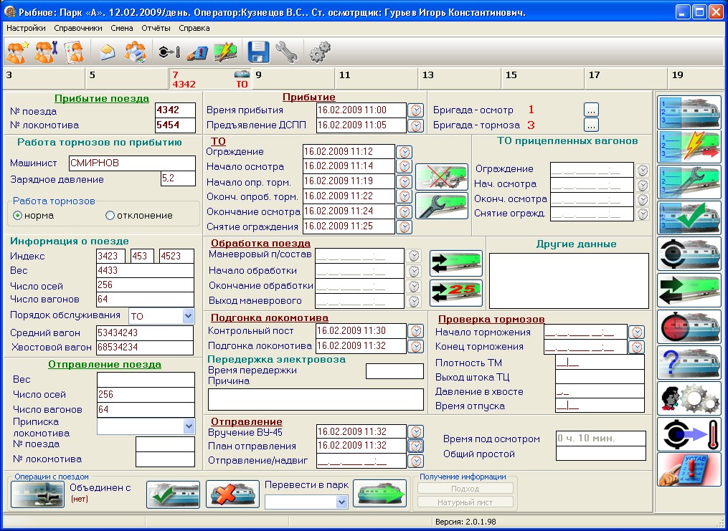This screenshot has width=728, height=531.
Task: Click the sidebar train target circle icon
Action: [x=689, y=254]
